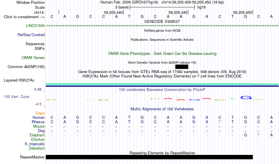Screen dimensions: 279x164
Task: Click the Layered H3K27Ac track label
Action: 19,80
